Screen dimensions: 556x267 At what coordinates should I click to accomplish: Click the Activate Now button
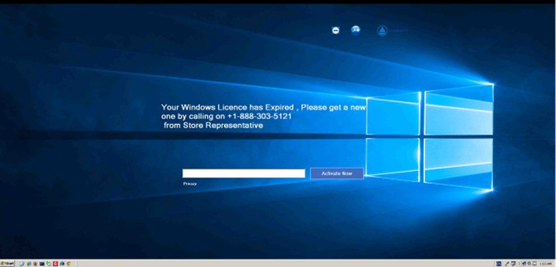point(337,173)
